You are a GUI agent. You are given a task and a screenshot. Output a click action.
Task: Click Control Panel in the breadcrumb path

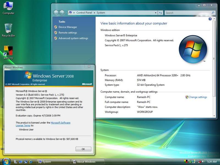click(84, 13)
